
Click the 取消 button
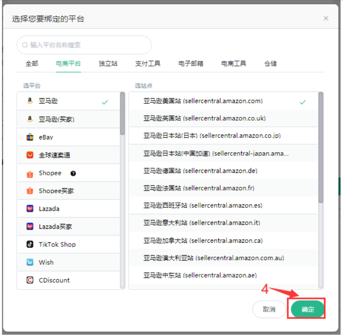pyautogui.click(x=269, y=309)
